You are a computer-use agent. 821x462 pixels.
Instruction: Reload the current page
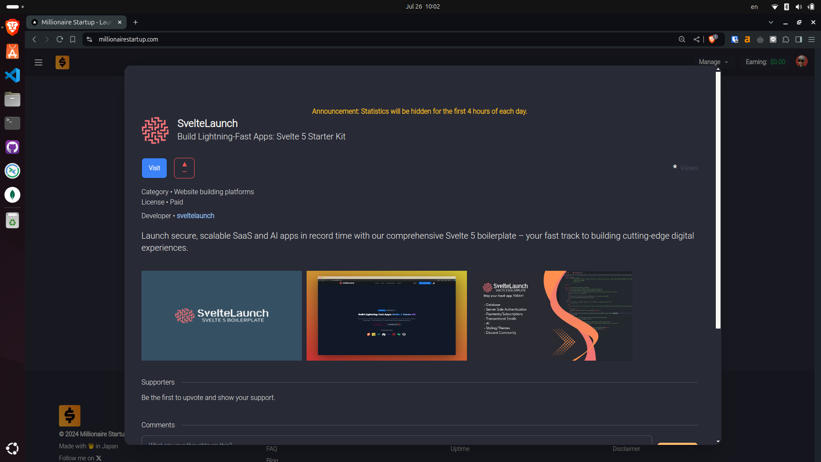(x=60, y=39)
